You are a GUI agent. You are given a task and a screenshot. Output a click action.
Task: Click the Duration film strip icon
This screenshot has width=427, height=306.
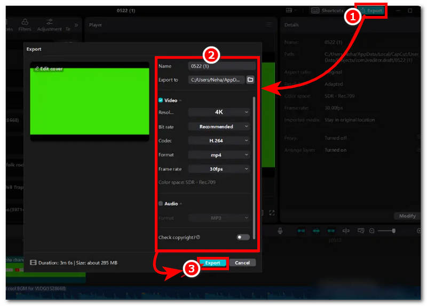[x=33, y=263]
